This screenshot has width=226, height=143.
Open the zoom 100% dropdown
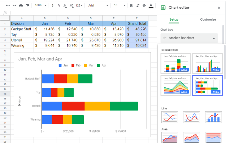click(x=40, y=5)
